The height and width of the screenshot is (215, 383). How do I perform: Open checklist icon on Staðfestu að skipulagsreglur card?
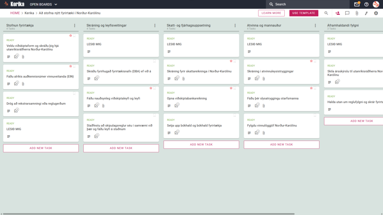tap(96, 136)
